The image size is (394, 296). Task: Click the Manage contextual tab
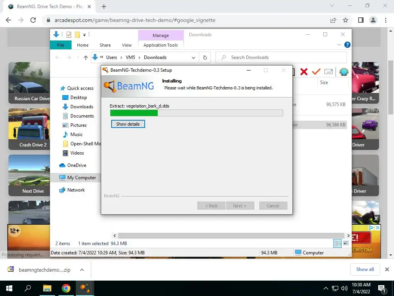click(x=161, y=35)
